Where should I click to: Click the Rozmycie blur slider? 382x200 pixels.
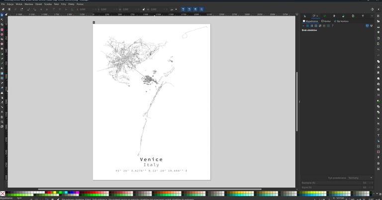pos(337,183)
